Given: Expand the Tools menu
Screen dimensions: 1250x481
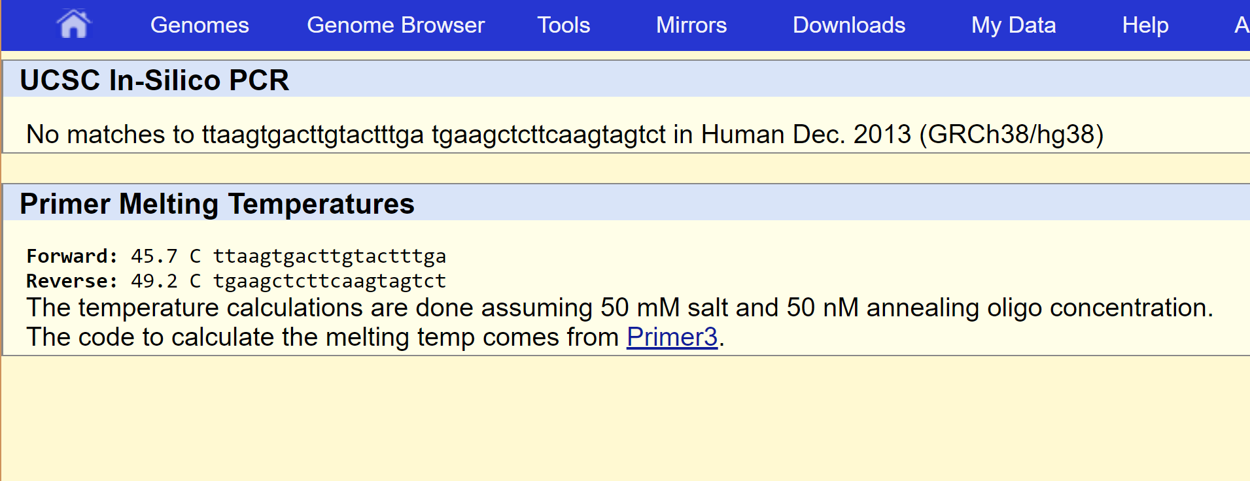Looking at the screenshot, I should 563,25.
